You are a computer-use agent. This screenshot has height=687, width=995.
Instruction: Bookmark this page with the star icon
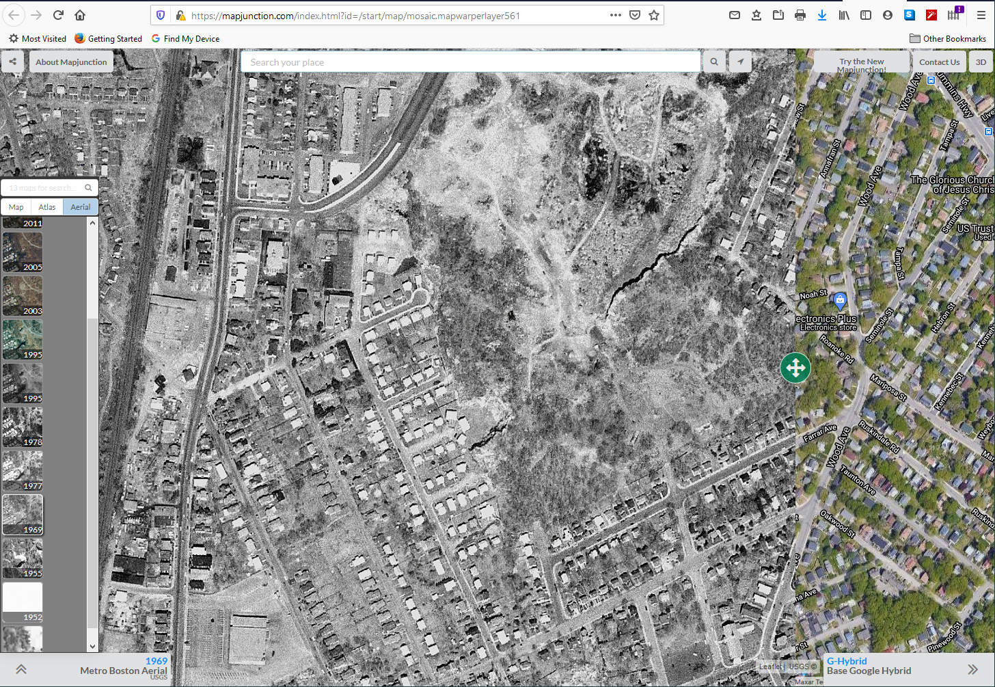(654, 14)
